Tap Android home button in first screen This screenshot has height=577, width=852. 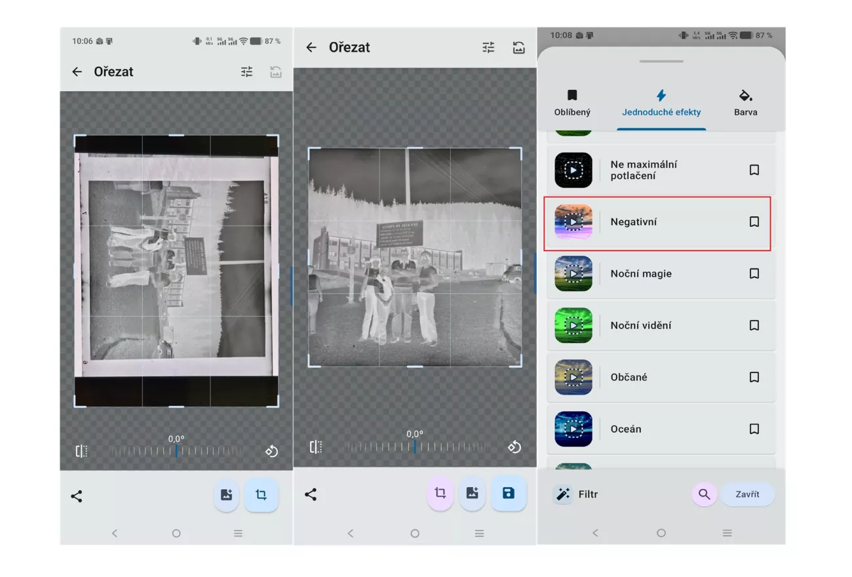click(x=176, y=534)
